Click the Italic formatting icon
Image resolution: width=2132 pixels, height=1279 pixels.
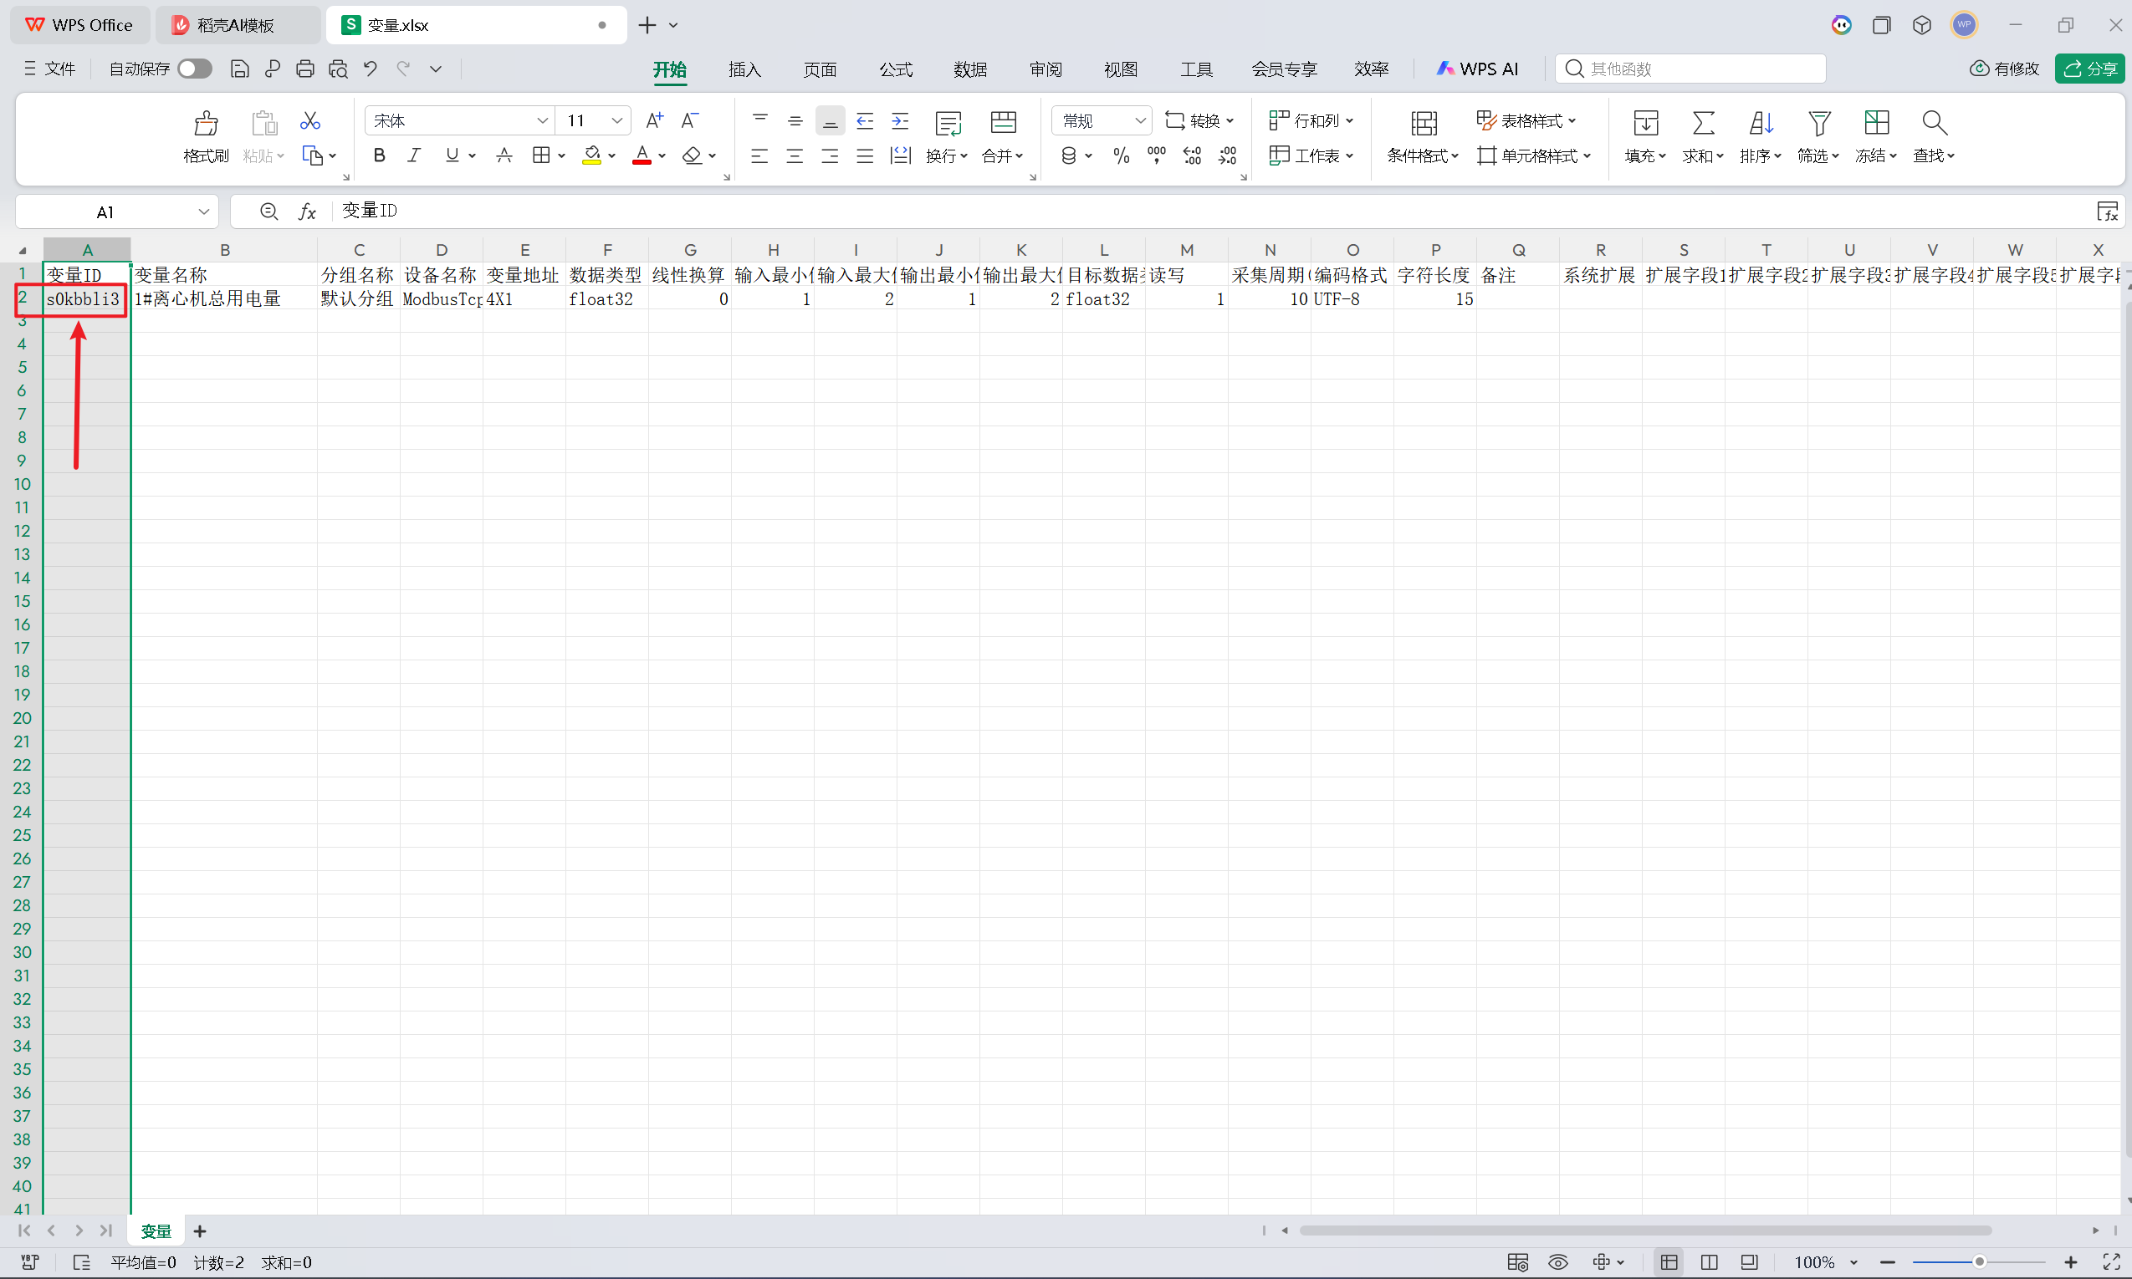pyautogui.click(x=415, y=155)
